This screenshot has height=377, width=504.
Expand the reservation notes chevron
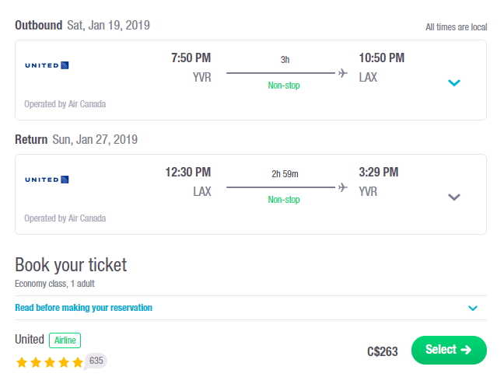click(473, 309)
